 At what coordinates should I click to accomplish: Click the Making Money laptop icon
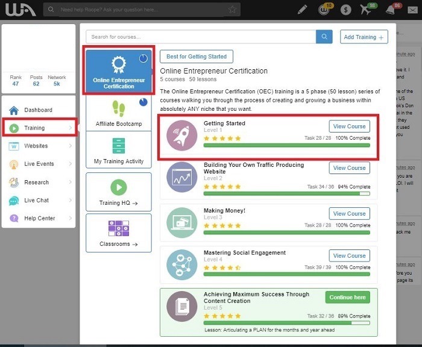coord(182,222)
